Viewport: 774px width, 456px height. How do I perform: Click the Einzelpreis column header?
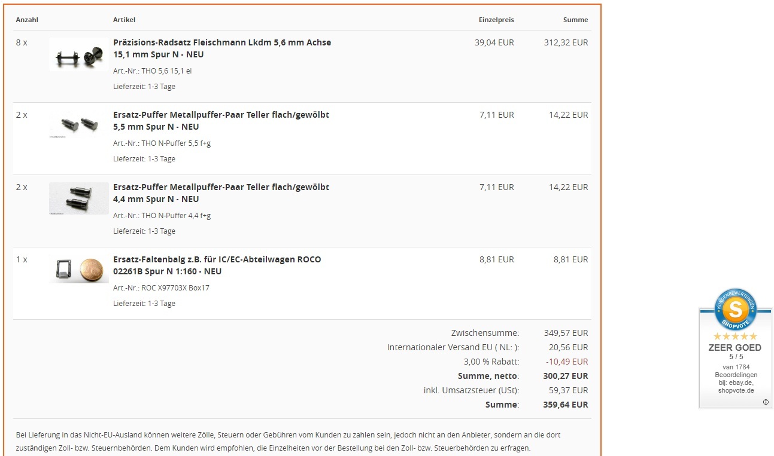[x=496, y=20]
